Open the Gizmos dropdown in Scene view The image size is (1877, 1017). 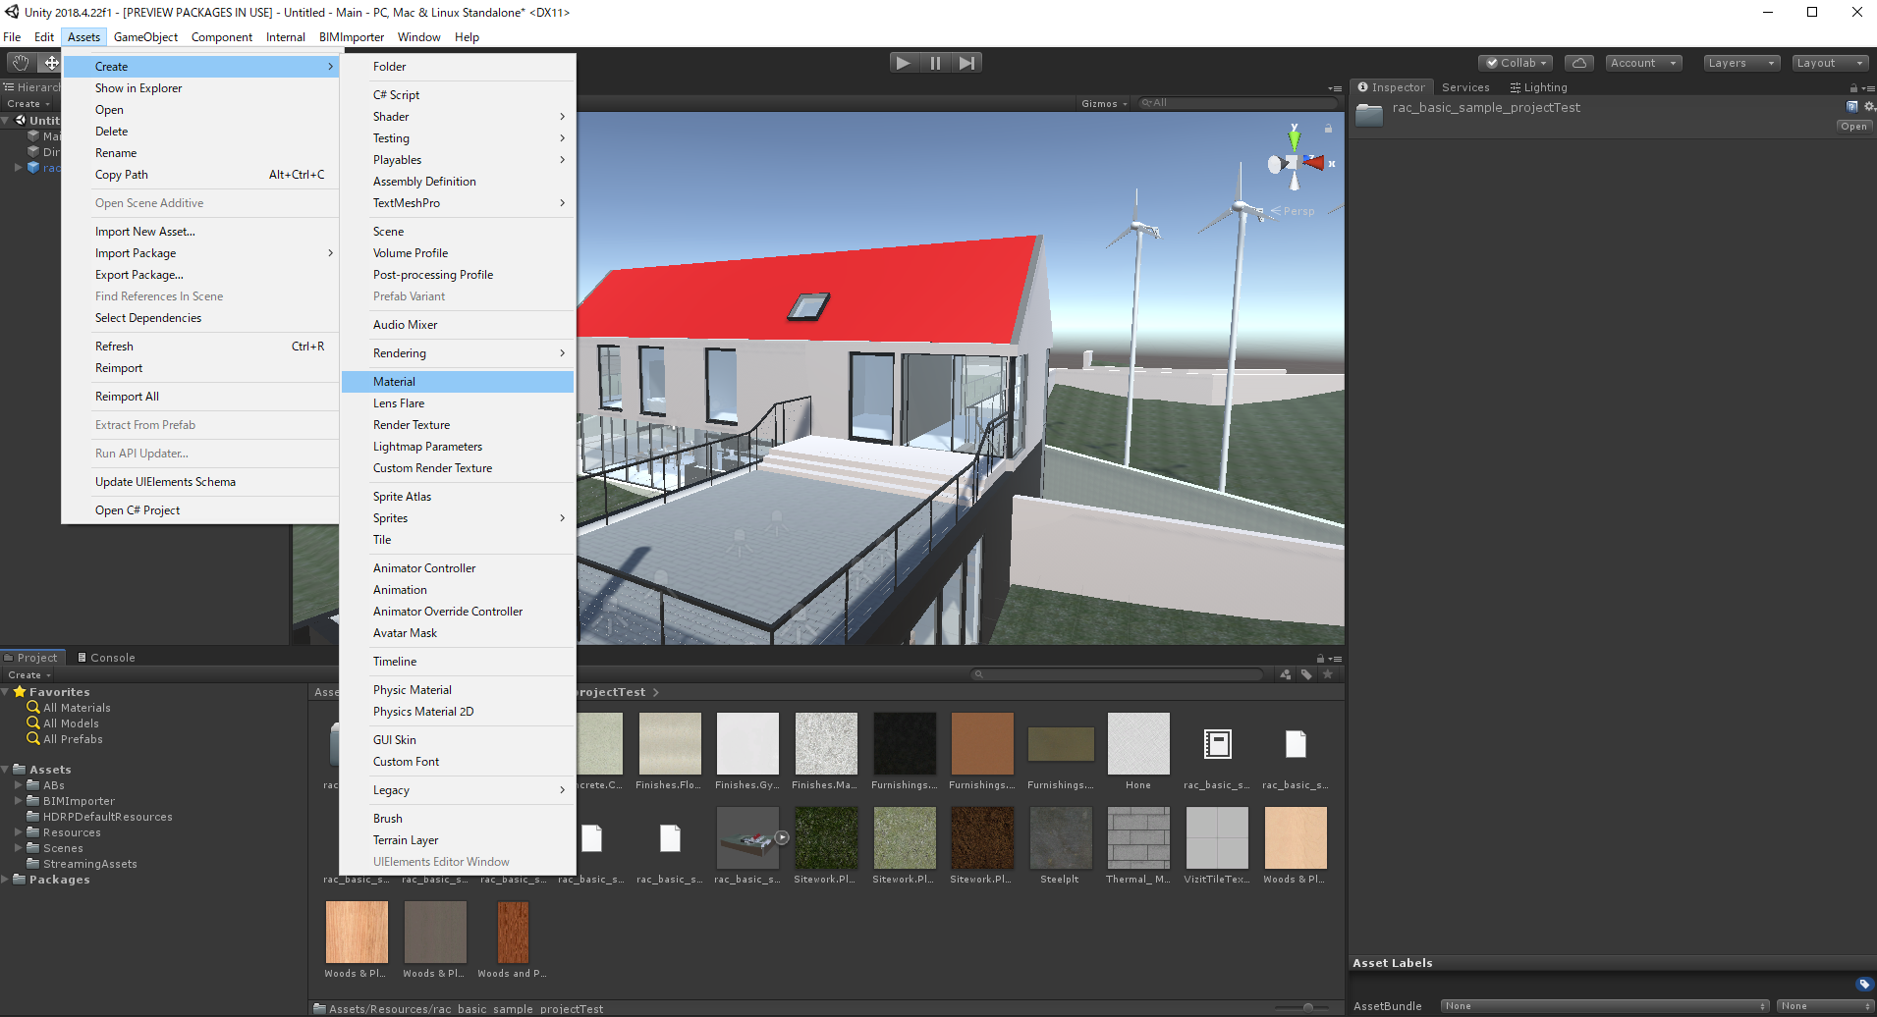click(1100, 102)
